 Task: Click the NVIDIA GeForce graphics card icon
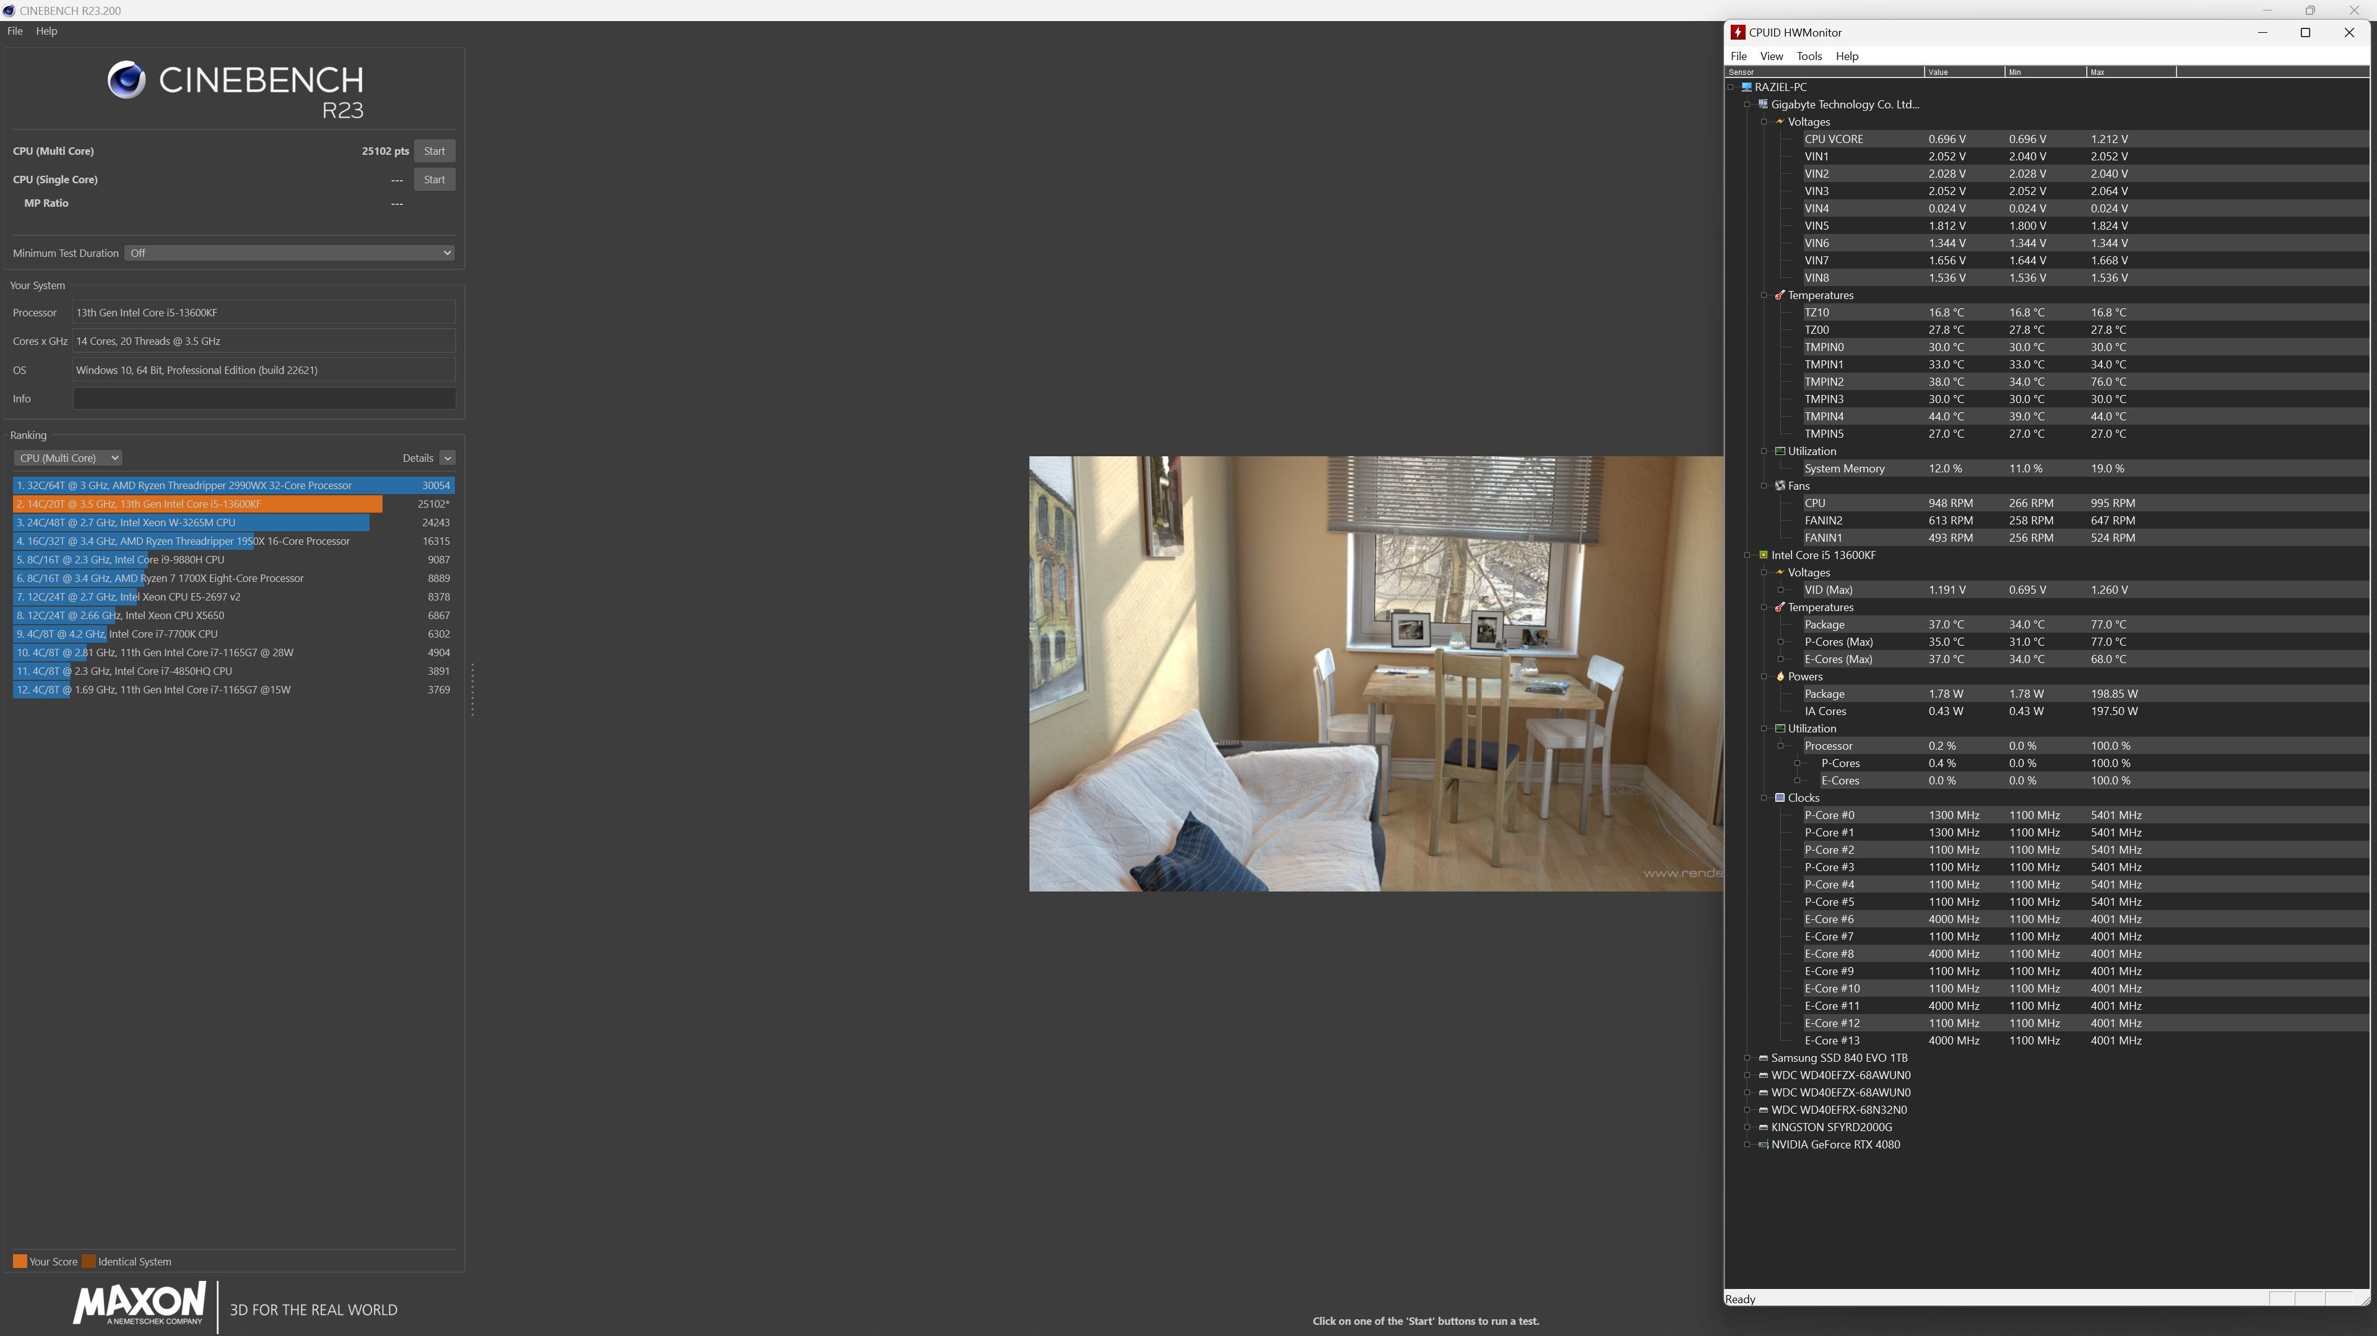coord(1764,1145)
